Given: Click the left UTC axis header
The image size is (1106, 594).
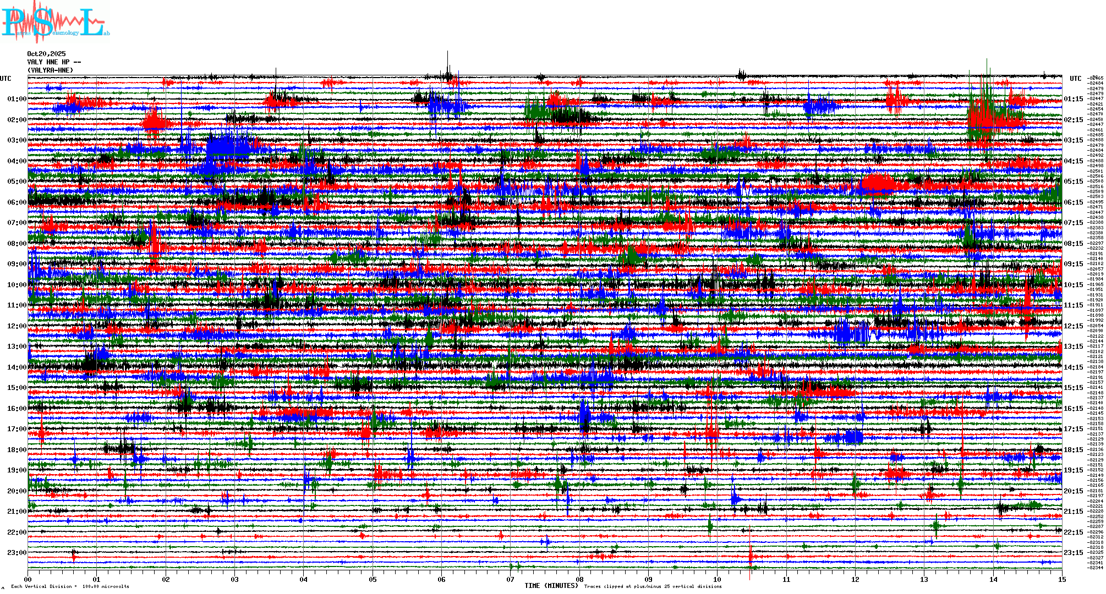Looking at the screenshot, I should (6, 79).
